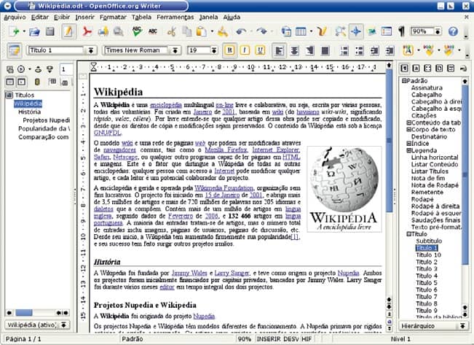Open font size dropdown showing 19
Viewport: 474px width, 345px height.
tap(214, 50)
